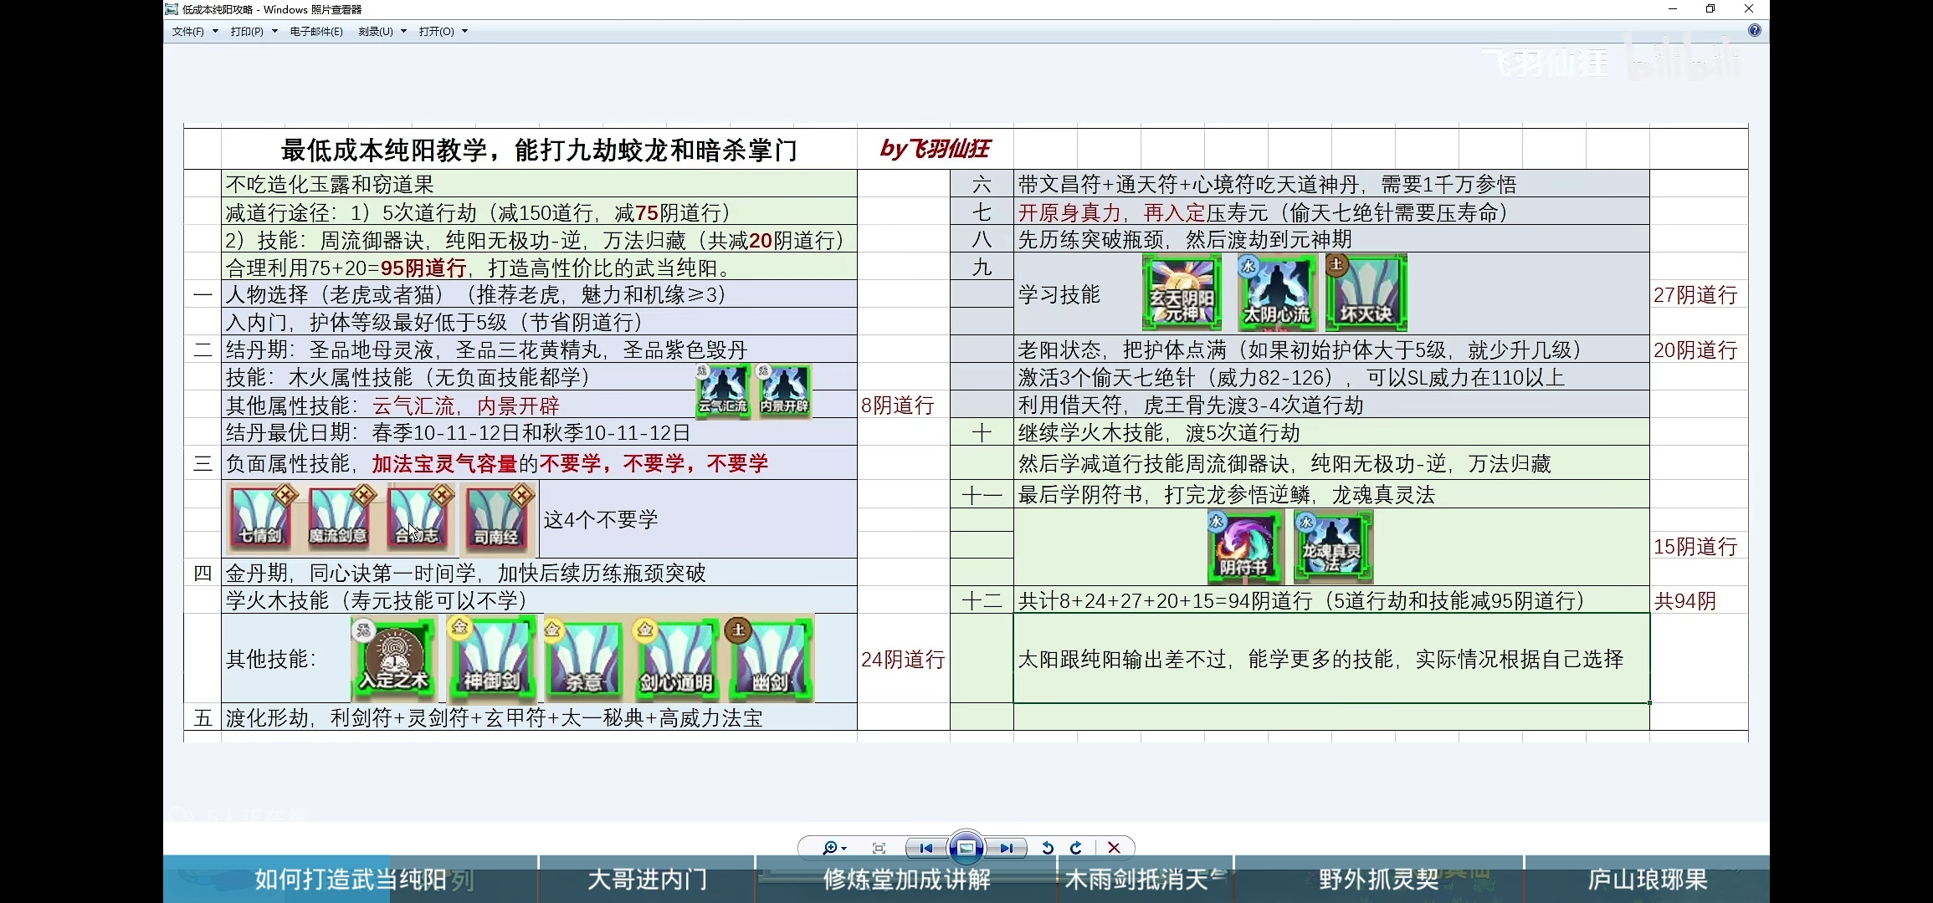Click the red label 20阴道行
This screenshot has height=903, width=1933.
point(1695,350)
